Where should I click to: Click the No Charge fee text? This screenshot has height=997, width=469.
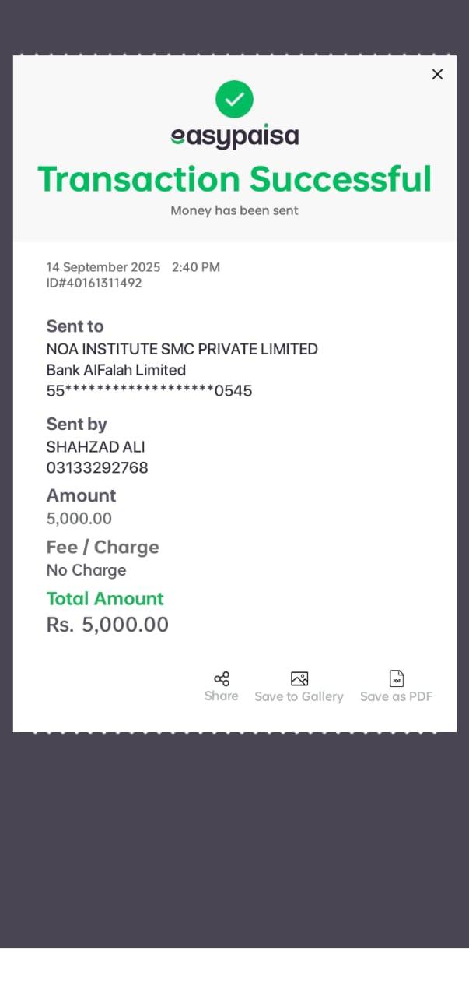point(86,570)
